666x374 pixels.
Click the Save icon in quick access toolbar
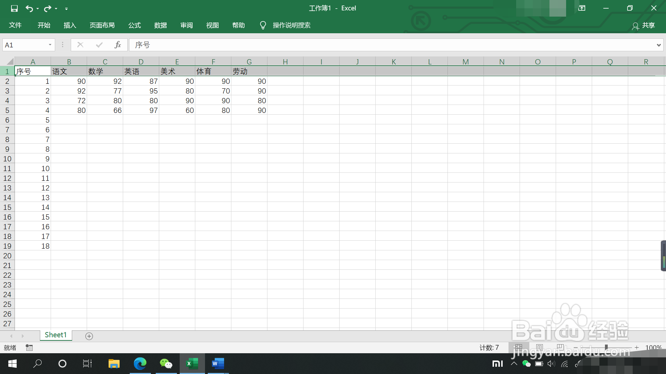pyautogui.click(x=14, y=8)
